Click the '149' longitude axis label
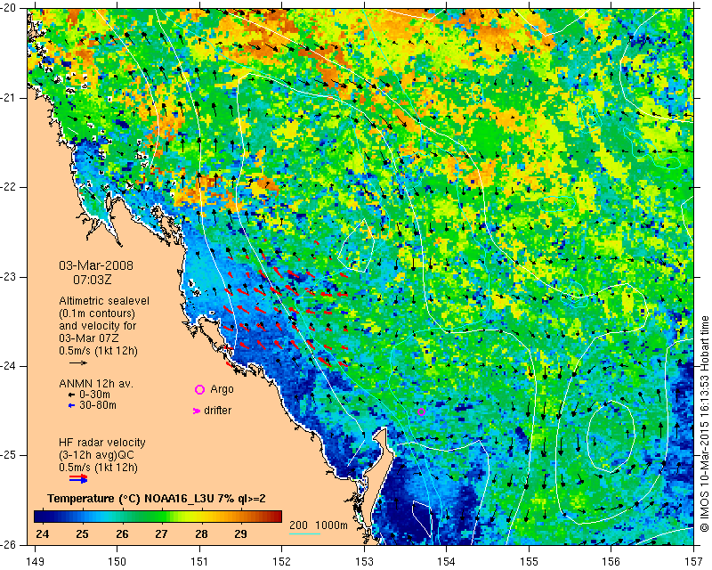This screenshot has width=712, height=570. tap(35, 562)
